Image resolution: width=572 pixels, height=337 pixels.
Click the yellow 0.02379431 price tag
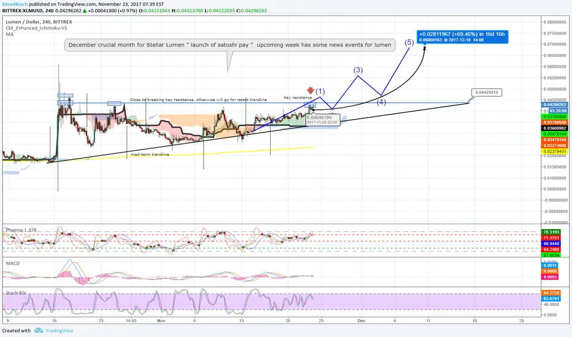[x=554, y=151]
